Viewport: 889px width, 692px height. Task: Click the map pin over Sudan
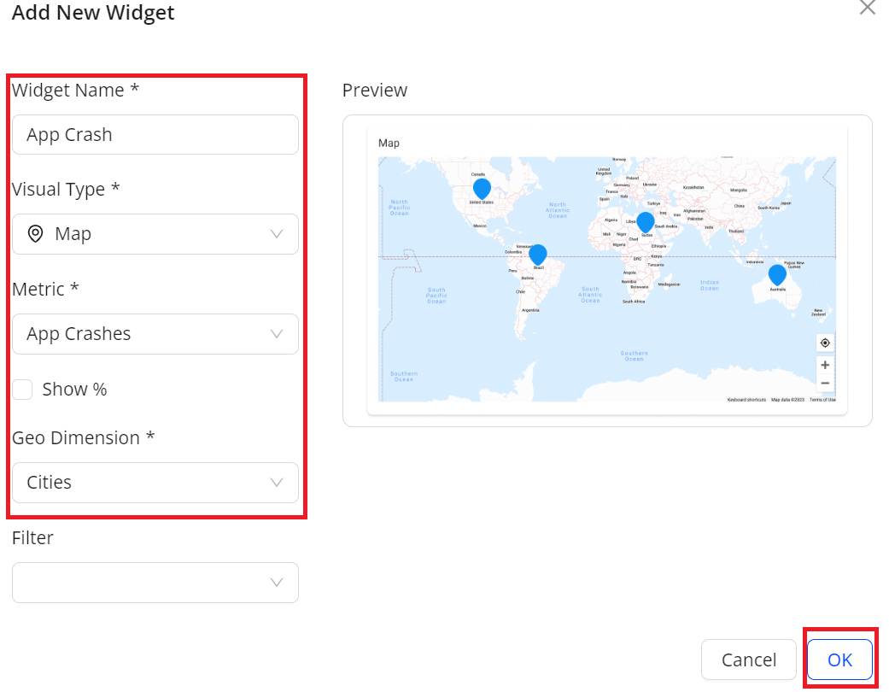645,222
